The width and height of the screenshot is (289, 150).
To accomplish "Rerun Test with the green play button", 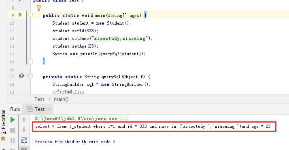I will (13, 120).
